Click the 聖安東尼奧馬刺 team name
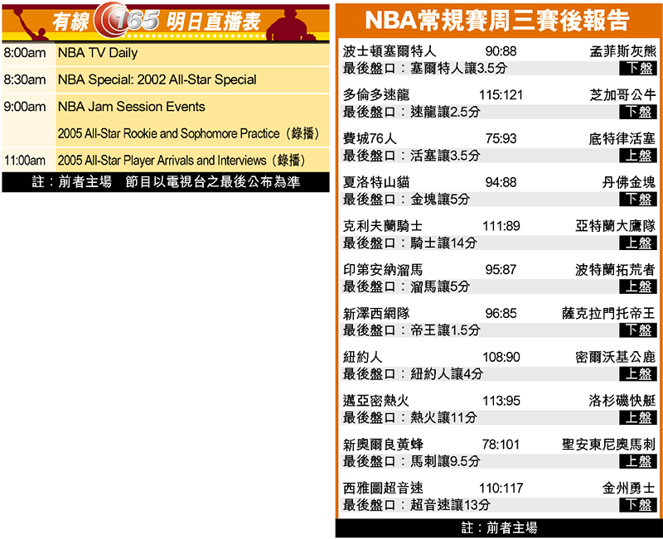This screenshot has height=539, width=663. pyautogui.click(x=609, y=445)
